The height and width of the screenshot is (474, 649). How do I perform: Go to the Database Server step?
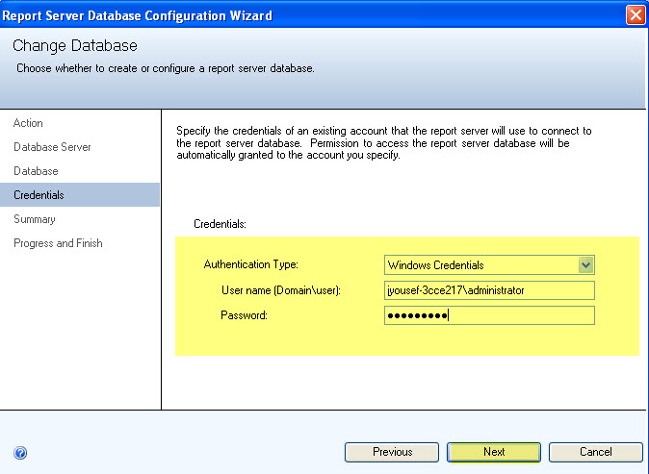coord(52,147)
